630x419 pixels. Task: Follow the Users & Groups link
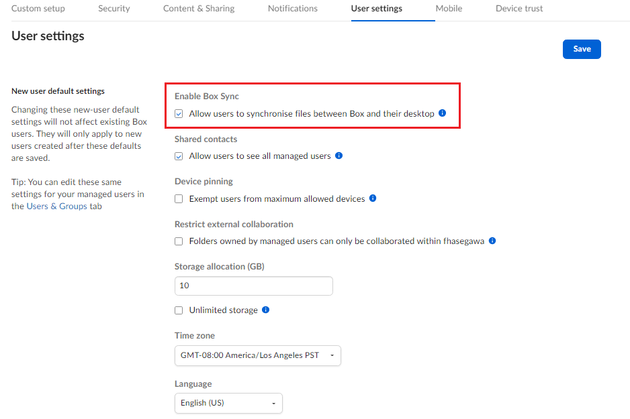pos(57,206)
